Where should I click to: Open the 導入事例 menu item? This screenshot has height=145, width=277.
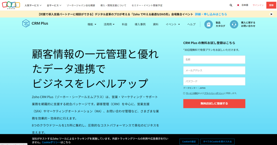[140, 24]
